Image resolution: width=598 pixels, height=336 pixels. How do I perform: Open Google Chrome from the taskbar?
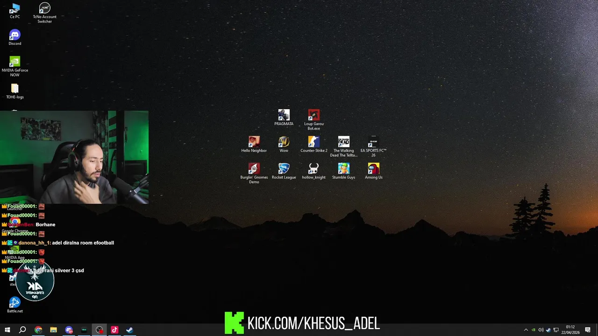click(38, 330)
